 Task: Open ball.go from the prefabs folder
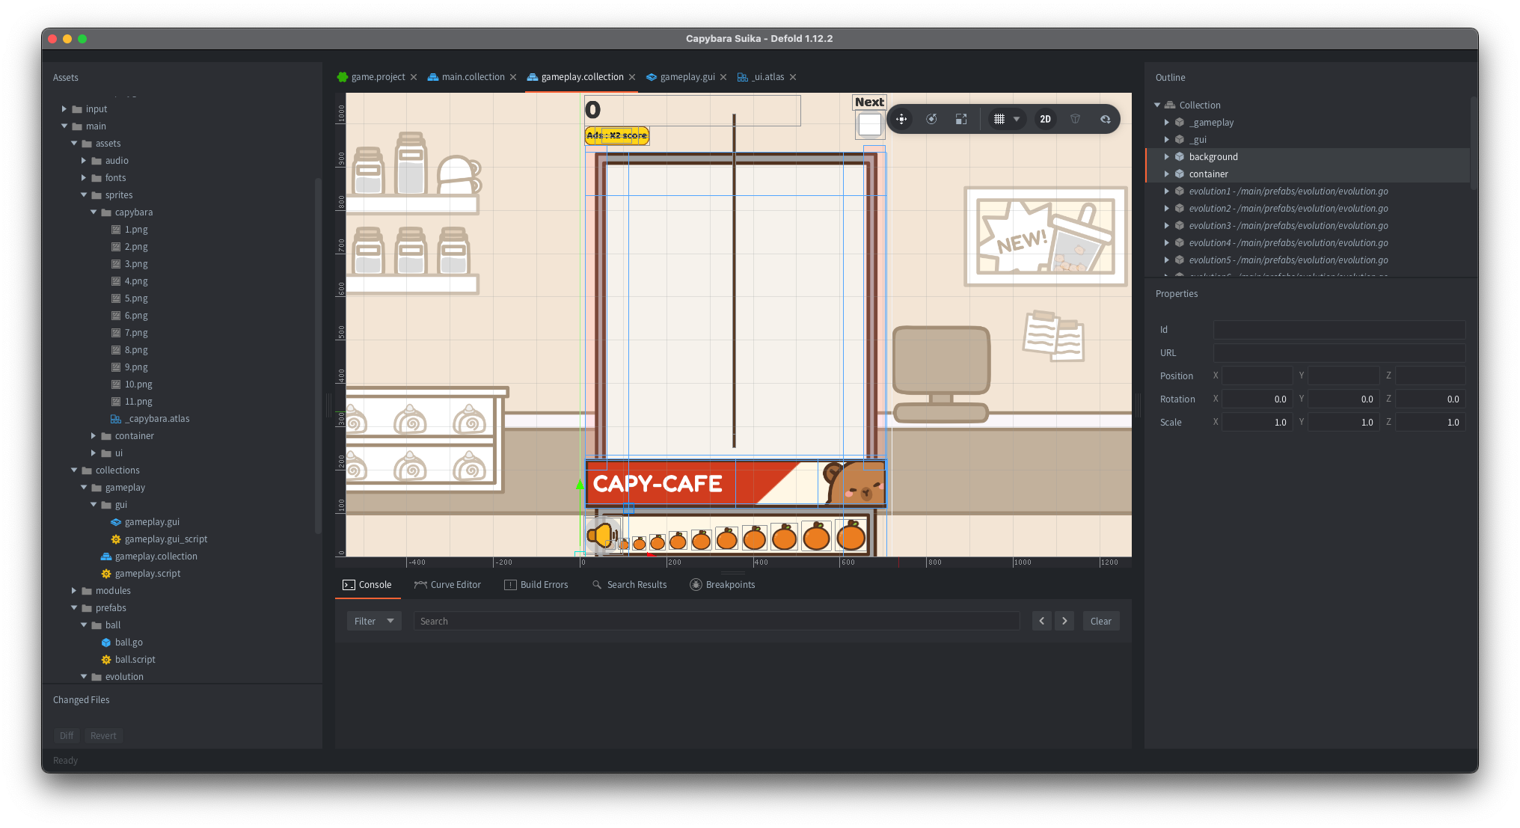129,642
